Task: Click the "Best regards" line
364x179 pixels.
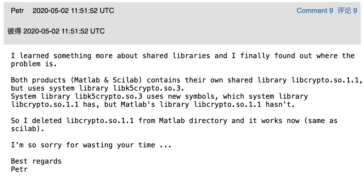Action: 36,161
